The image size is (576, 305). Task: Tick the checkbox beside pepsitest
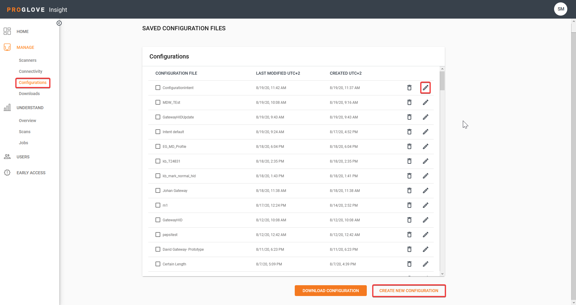(x=158, y=235)
